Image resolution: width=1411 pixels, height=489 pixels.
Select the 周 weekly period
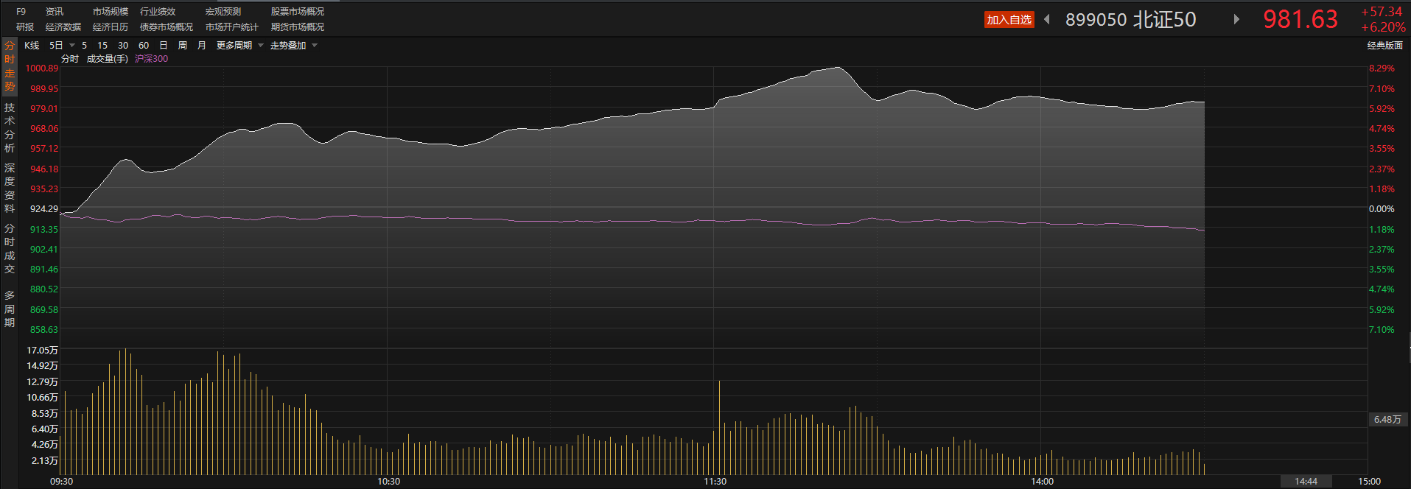click(x=183, y=46)
